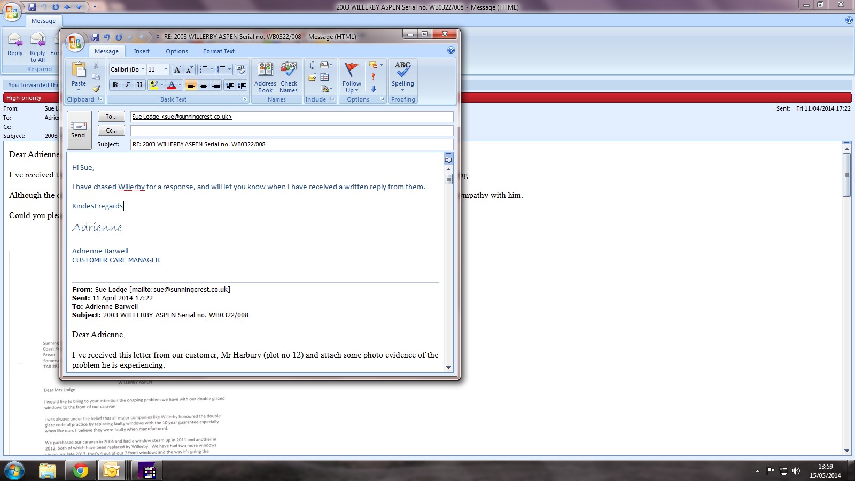Open the Format Text tab
This screenshot has height=481, width=855.
tap(219, 51)
